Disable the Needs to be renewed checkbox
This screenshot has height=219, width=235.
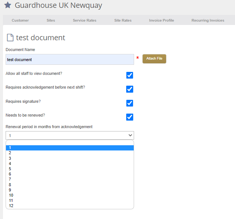click(x=130, y=117)
